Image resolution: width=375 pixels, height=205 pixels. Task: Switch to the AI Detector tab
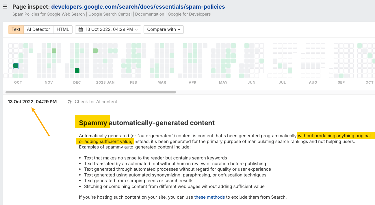tap(38, 29)
